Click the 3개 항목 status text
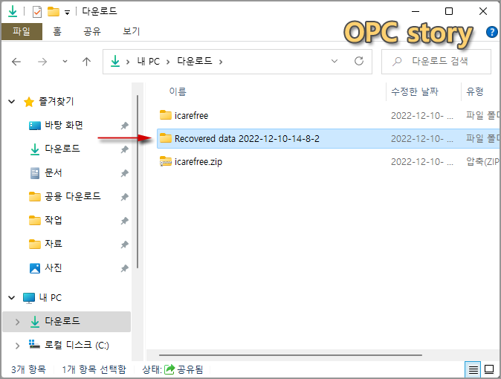Viewport: 501px width, 379px height. coord(28,370)
